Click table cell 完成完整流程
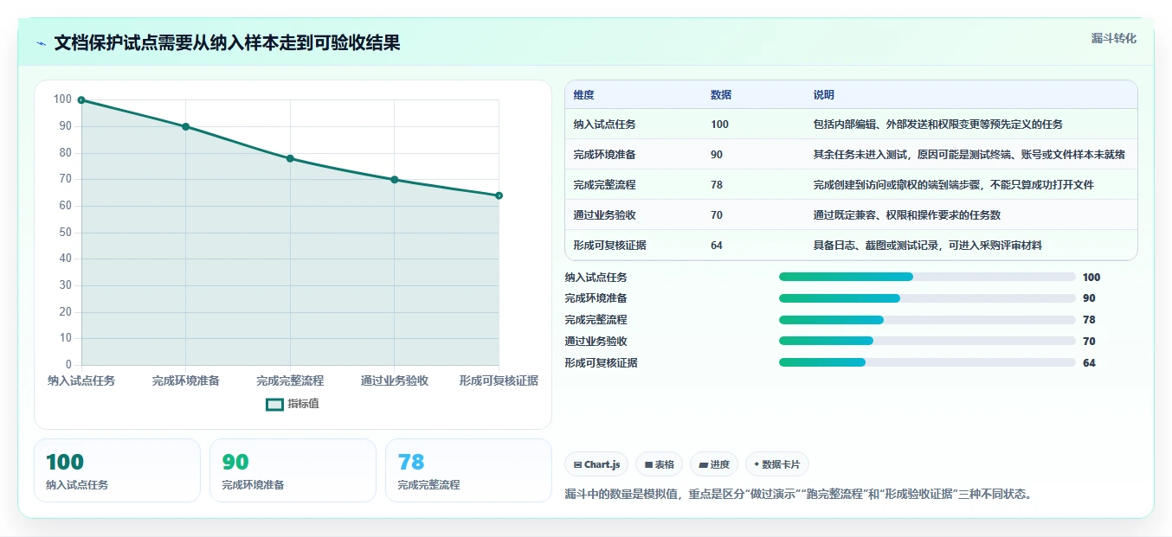 (x=604, y=185)
